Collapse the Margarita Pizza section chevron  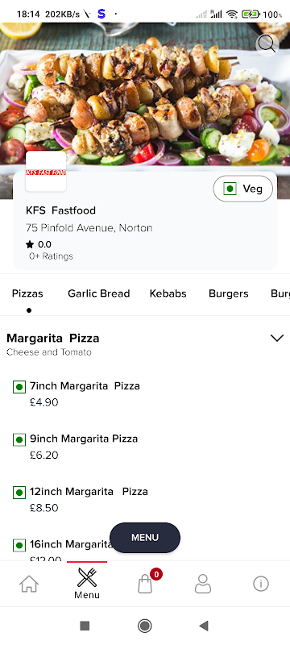[x=277, y=338]
